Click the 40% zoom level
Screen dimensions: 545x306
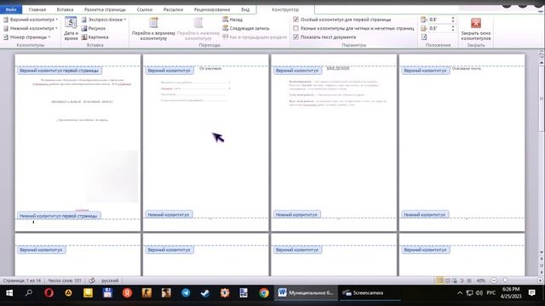click(481, 280)
